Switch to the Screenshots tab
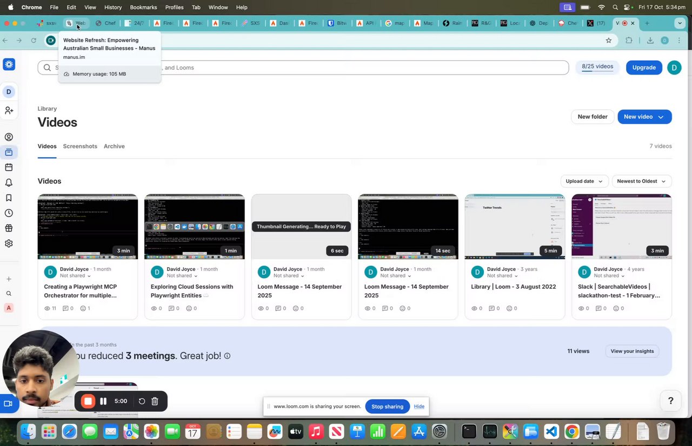The height and width of the screenshot is (446, 692). tap(80, 146)
